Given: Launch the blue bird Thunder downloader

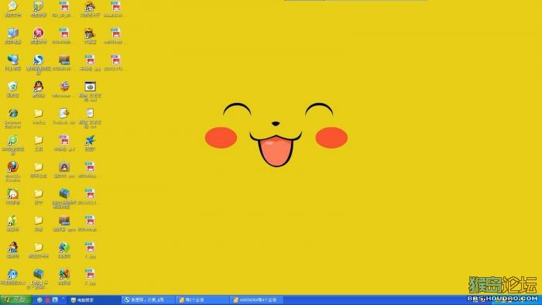Looking at the screenshot, I should [x=90, y=140].
